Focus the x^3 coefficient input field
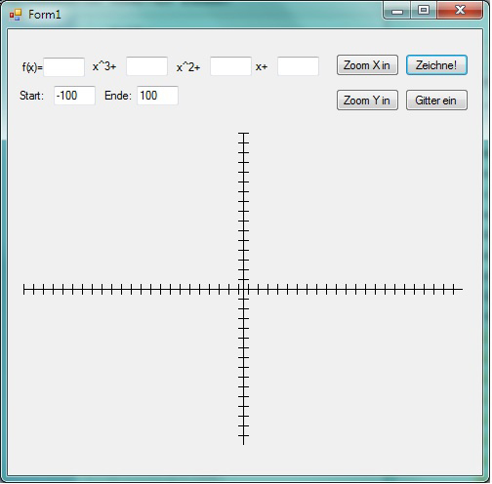The width and height of the screenshot is (492, 484). [64, 67]
